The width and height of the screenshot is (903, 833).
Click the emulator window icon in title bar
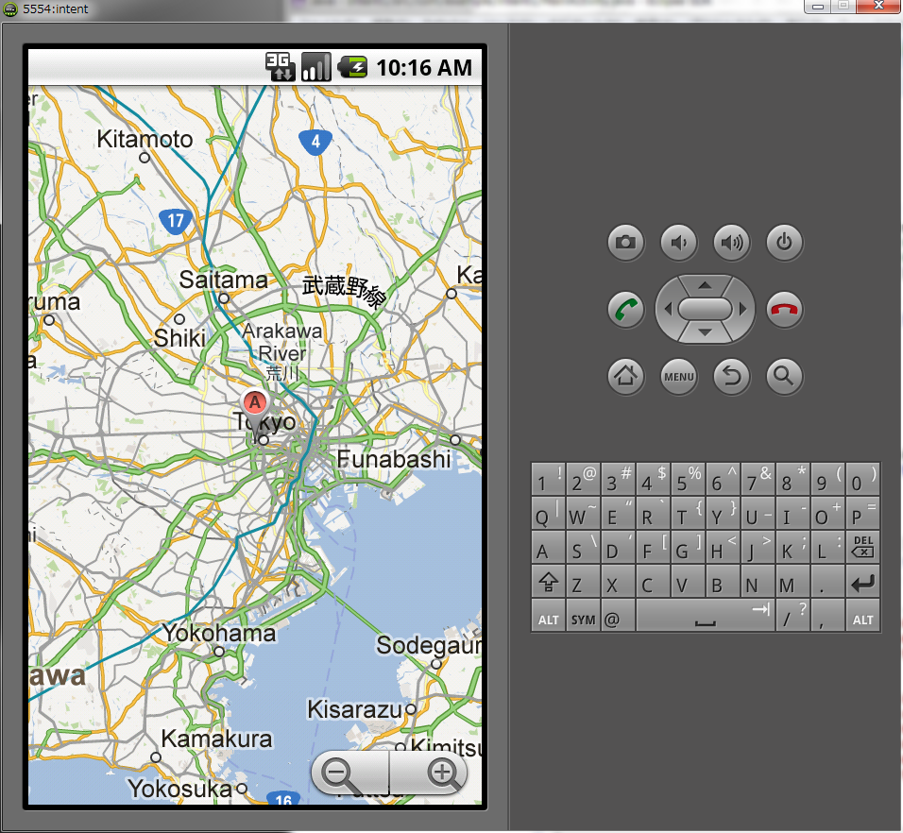click(x=10, y=8)
